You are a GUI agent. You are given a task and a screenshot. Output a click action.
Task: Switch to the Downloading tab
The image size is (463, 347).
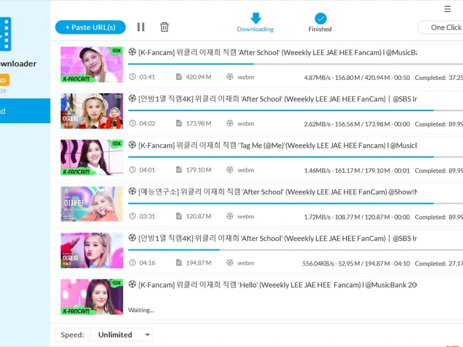point(255,23)
